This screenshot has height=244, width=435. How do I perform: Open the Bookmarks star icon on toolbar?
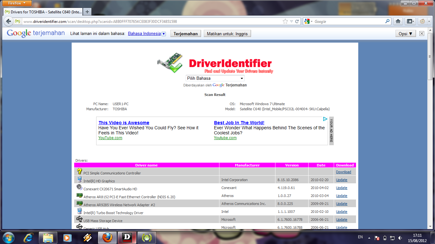[410, 21]
